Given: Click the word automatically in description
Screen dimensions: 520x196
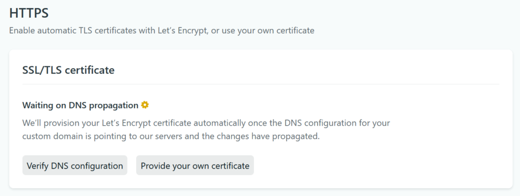Looking at the screenshot, I should 219,123.
